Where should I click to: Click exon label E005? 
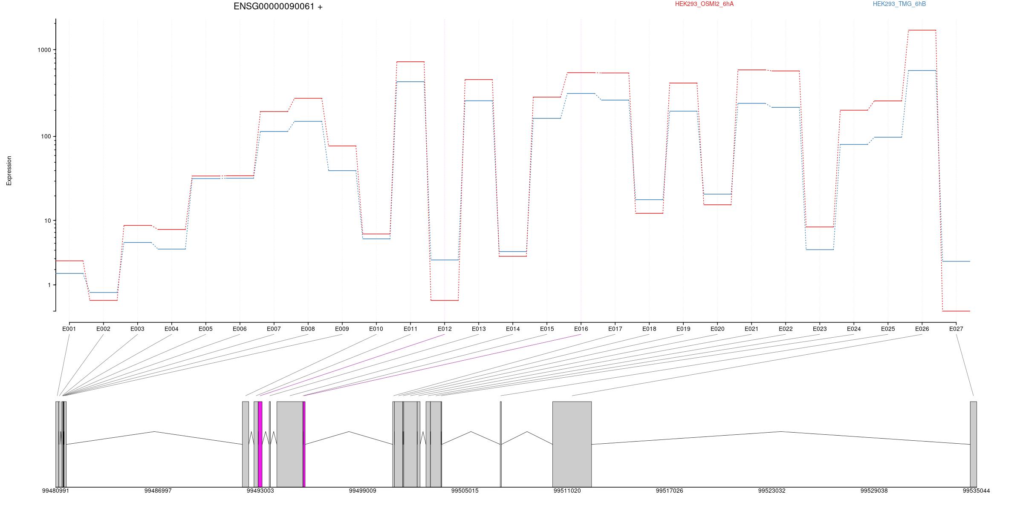205,329
